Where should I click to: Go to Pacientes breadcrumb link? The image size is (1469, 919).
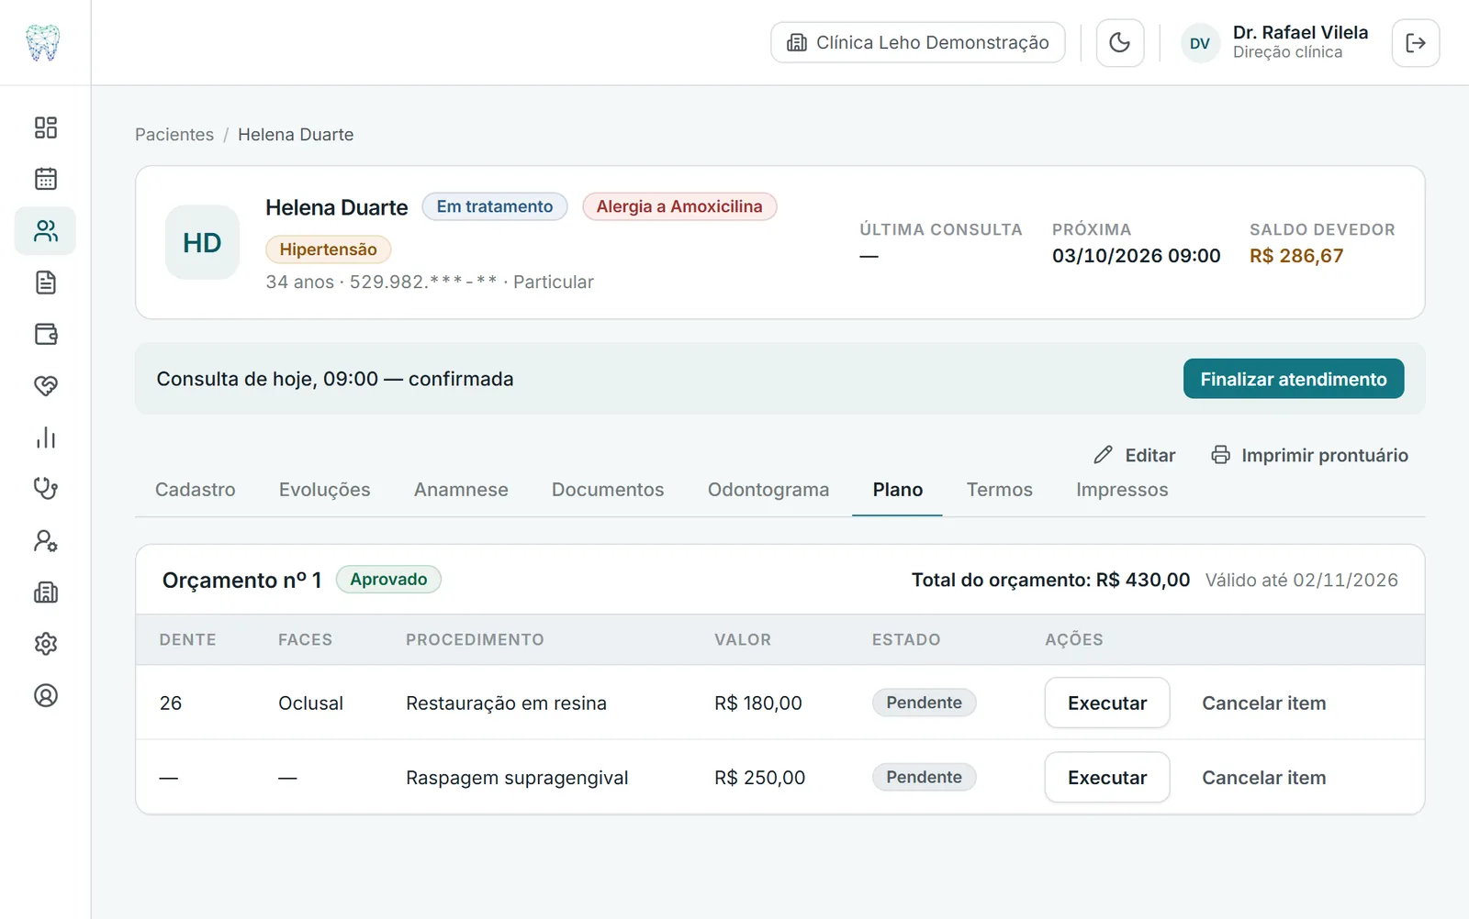[x=174, y=135]
